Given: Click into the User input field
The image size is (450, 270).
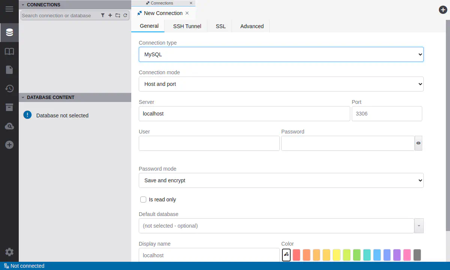Looking at the screenshot, I should [x=209, y=143].
